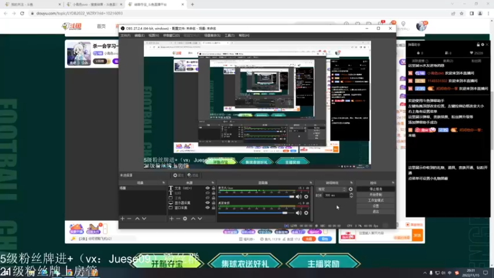Open source properties via the sources gear icon
The width and height of the screenshot is (494, 278).
(x=185, y=219)
